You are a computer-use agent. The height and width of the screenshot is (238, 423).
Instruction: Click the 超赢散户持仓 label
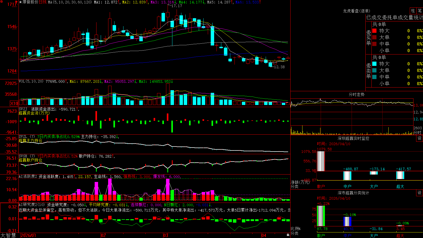tap(30, 160)
